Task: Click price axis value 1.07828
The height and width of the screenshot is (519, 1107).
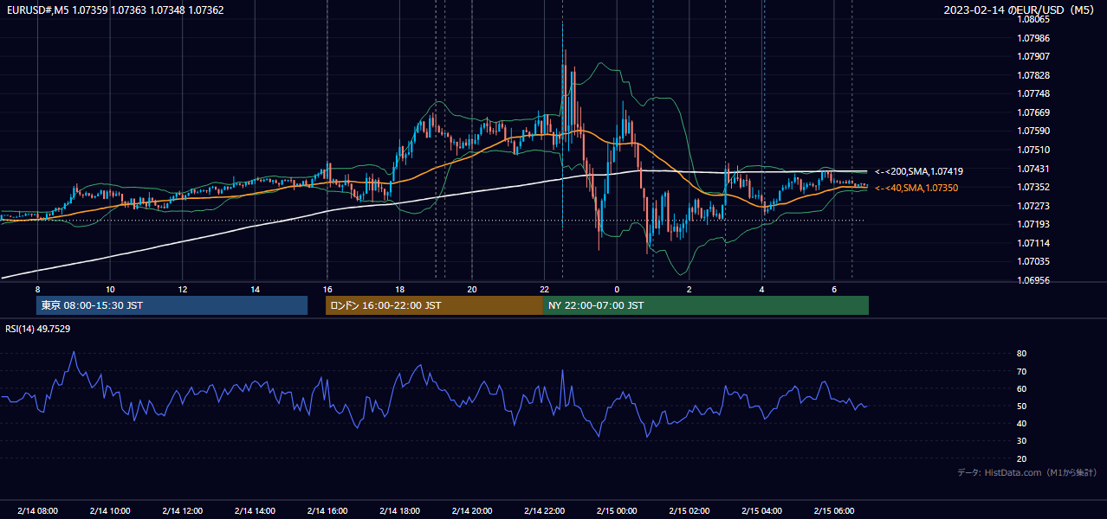Action: [1033, 75]
